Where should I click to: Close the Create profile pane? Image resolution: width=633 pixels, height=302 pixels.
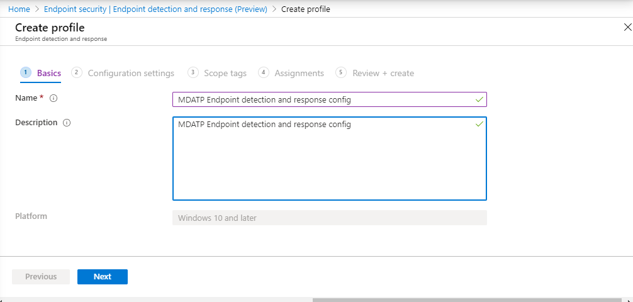(x=628, y=28)
